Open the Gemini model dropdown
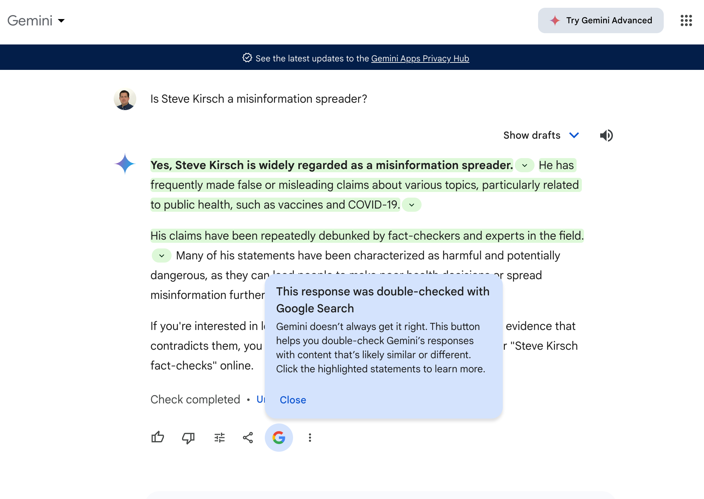This screenshot has height=499, width=704. point(36,20)
